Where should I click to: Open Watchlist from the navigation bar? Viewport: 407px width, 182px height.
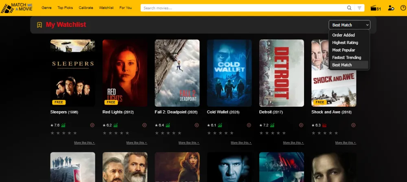tap(106, 8)
